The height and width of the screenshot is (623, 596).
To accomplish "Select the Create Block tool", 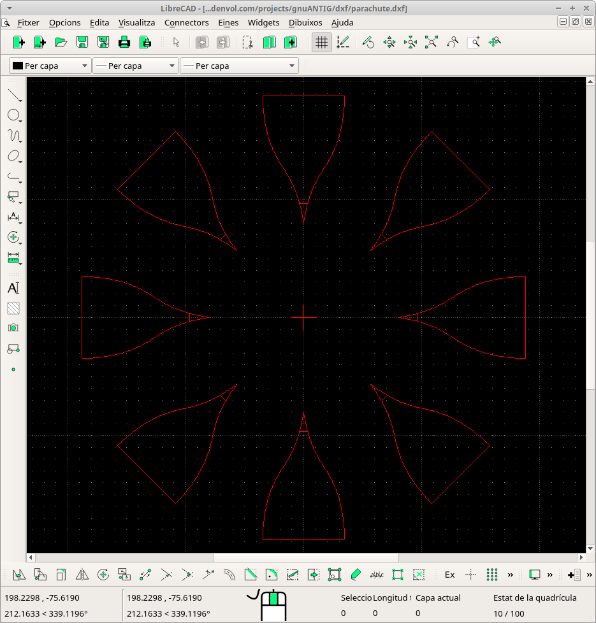I will tap(13, 349).
